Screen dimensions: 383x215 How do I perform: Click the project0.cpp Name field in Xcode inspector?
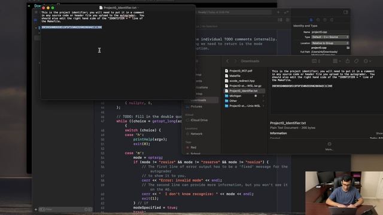330,32
